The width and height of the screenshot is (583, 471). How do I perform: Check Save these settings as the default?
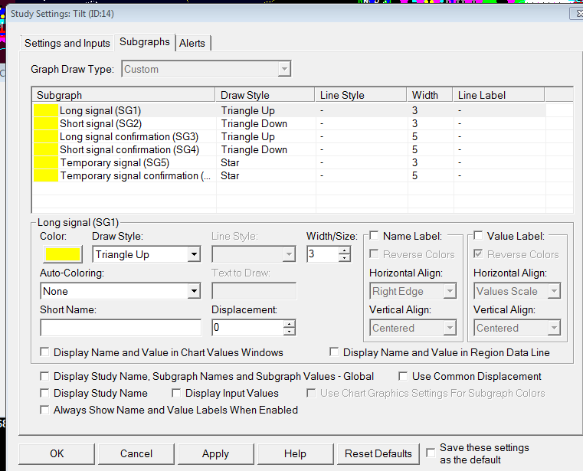[431, 453]
